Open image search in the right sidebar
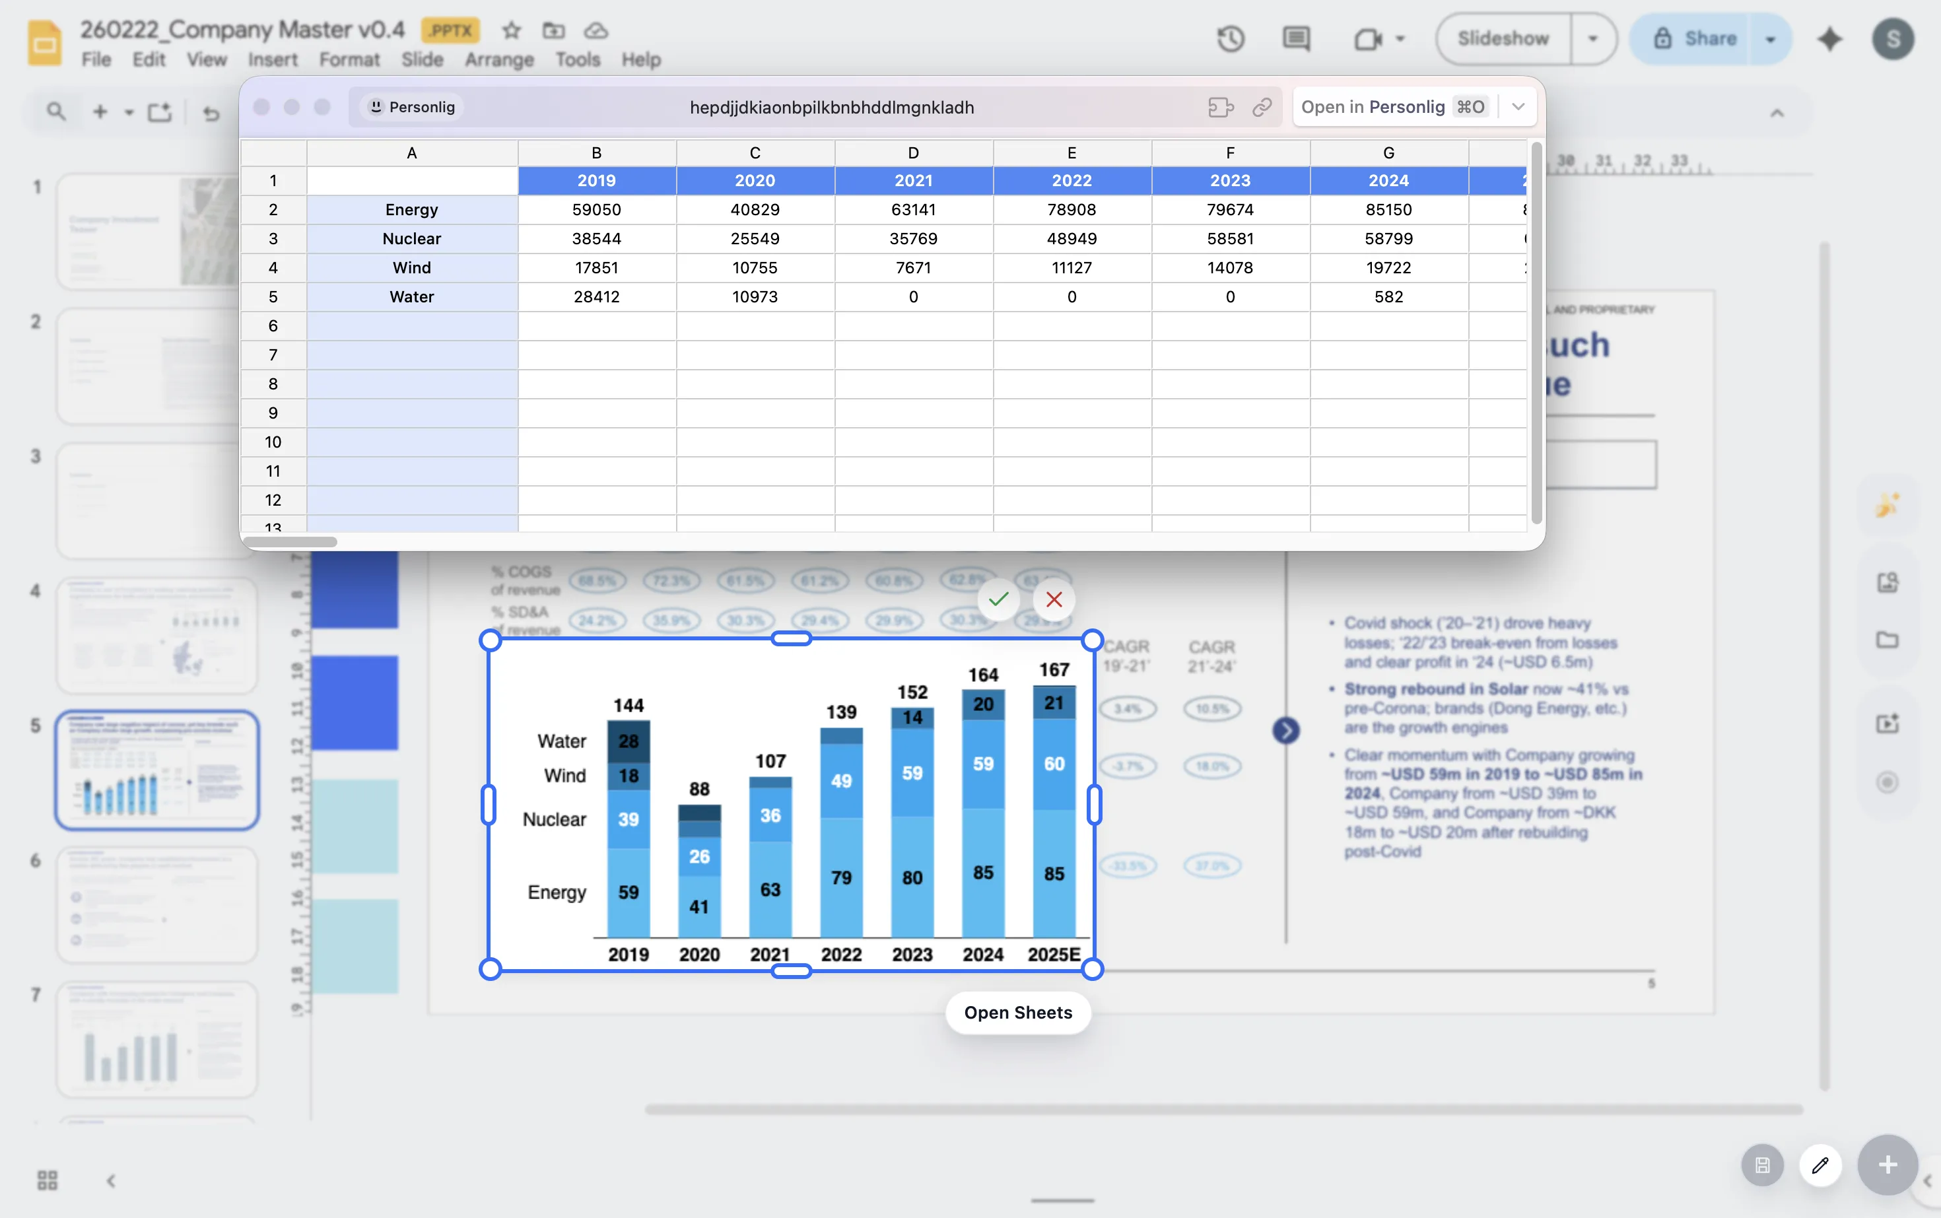Image resolution: width=1941 pixels, height=1218 pixels. tap(1888, 582)
